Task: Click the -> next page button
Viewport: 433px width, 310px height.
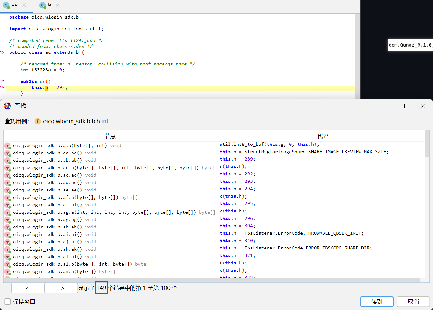Action: coord(61,288)
